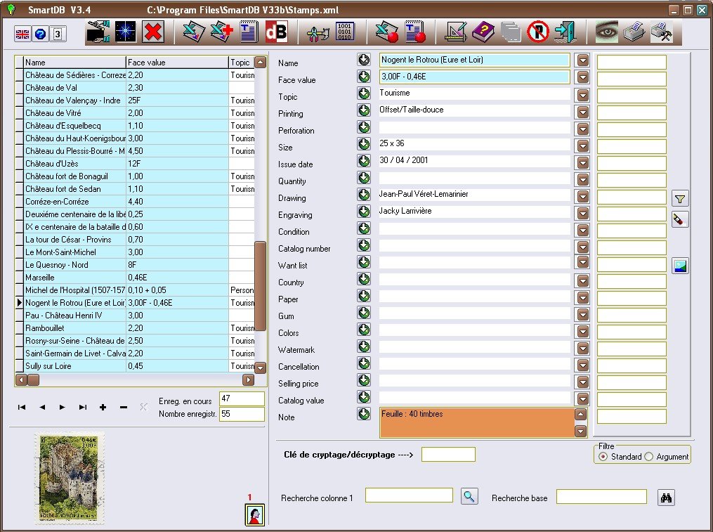Expand the Issue date field dropdown
This screenshot has width=713, height=532.
tap(582, 161)
